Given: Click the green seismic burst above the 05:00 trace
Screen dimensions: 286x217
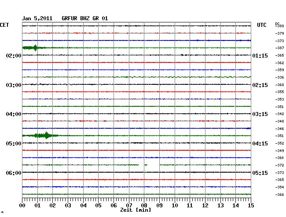Looking at the screenshot, I should pyautogui.click(x=40, y=135).
